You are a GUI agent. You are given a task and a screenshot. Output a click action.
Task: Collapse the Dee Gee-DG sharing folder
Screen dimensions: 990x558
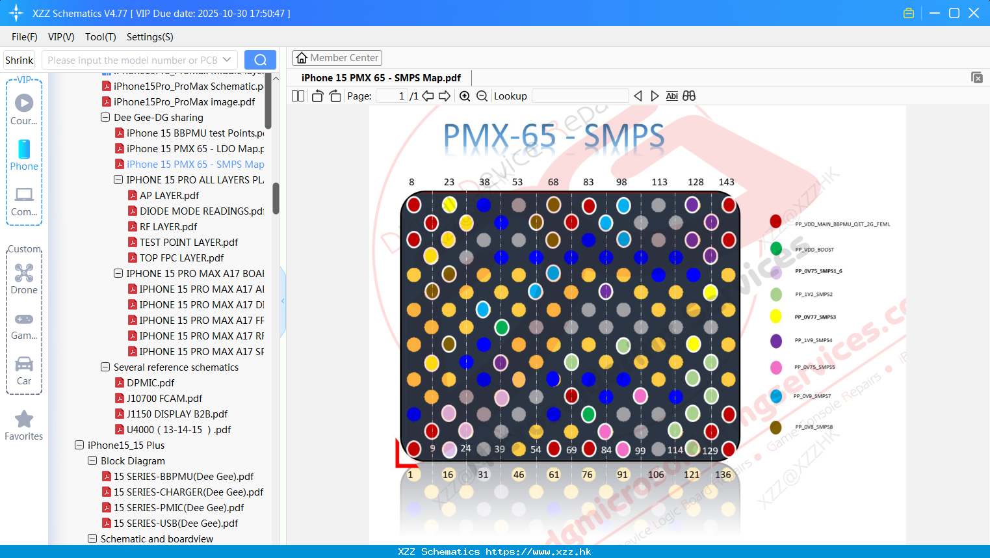click(x=105, y=118)
